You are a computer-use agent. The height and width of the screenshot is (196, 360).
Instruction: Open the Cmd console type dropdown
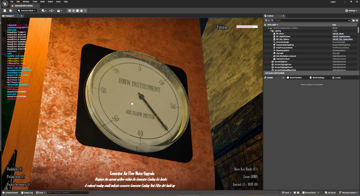coord(41,193)
